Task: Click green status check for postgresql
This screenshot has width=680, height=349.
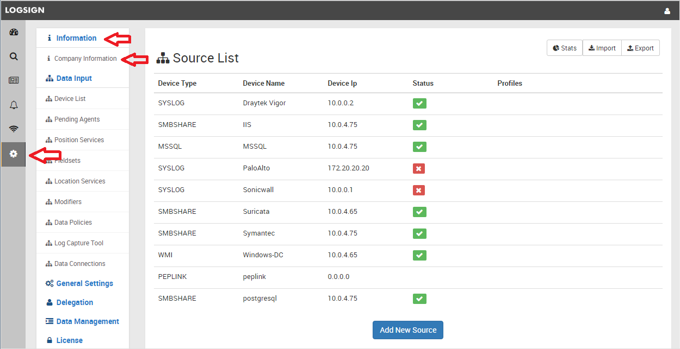Action: tap(419, 299)
